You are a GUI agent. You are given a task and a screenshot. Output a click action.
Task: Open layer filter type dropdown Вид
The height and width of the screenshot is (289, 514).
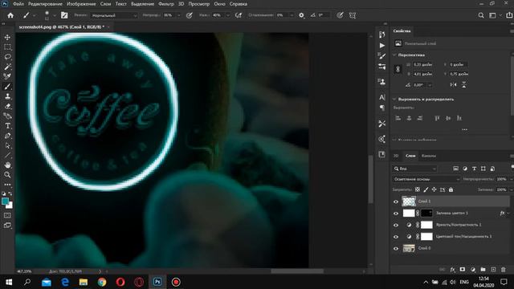[414, 169]
